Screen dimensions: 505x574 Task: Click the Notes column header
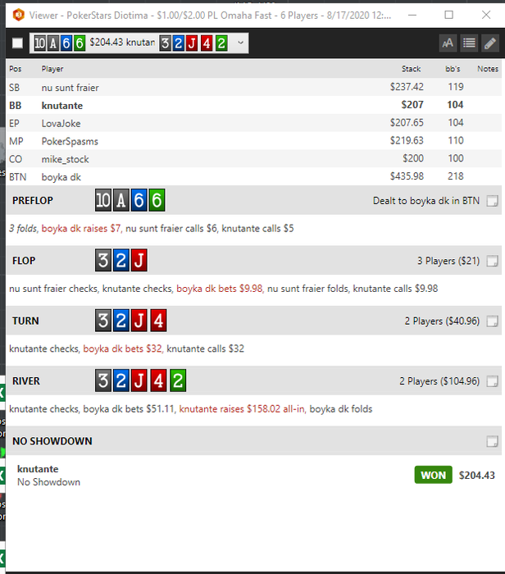[488, 69]
